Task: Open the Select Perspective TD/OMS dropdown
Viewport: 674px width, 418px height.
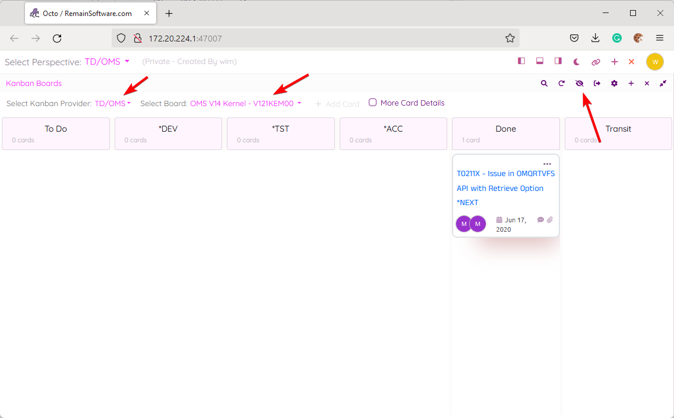Action: [107, 62]
